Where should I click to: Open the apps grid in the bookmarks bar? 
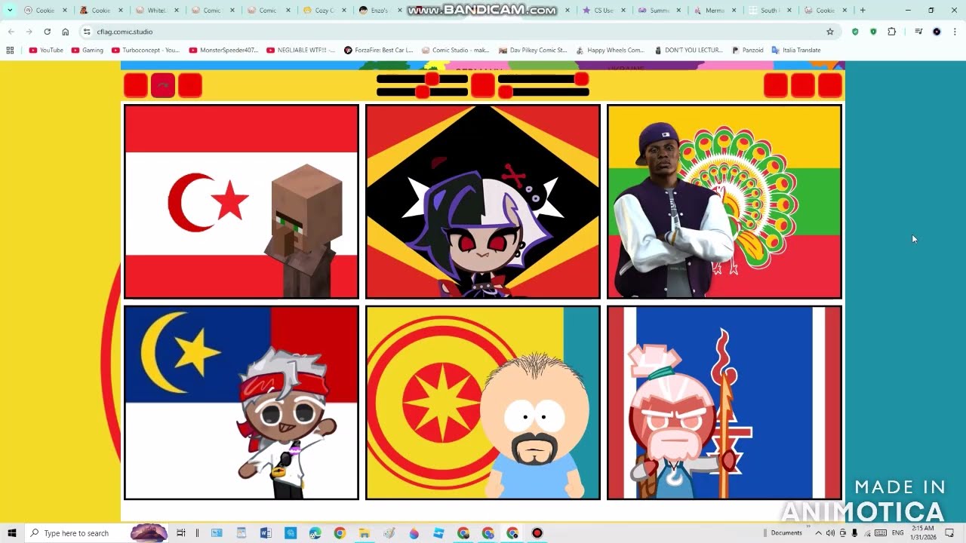[x=10, y=50]
